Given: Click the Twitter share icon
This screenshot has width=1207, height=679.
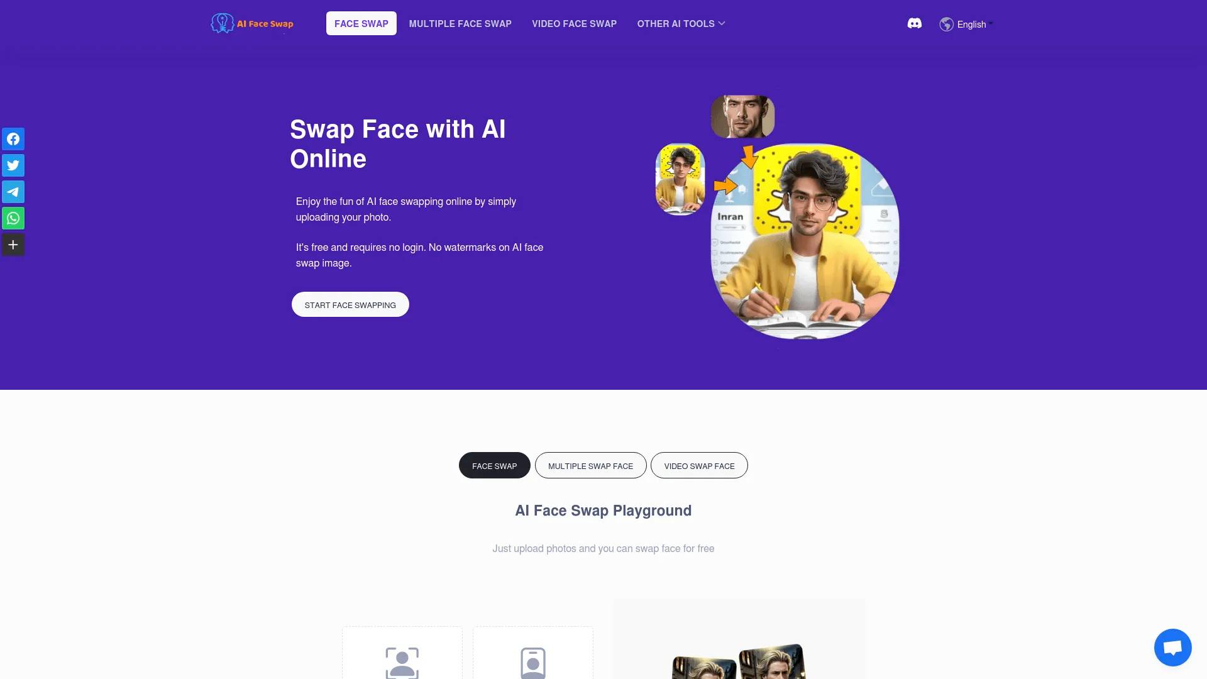Looking at the screenshot, I should pos(13,165).
